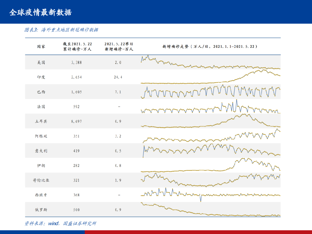The image size is (312, 234).
Task: Select the 新增确诊-万人 single-day column header
Action: (119, 47)
